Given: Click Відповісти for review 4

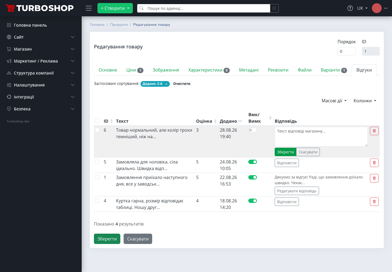Looking at the screenshot, I should tap(287, 202).
